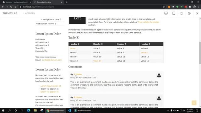Open A Name link in first comment
201x113 pixels.
coord(78,74)
